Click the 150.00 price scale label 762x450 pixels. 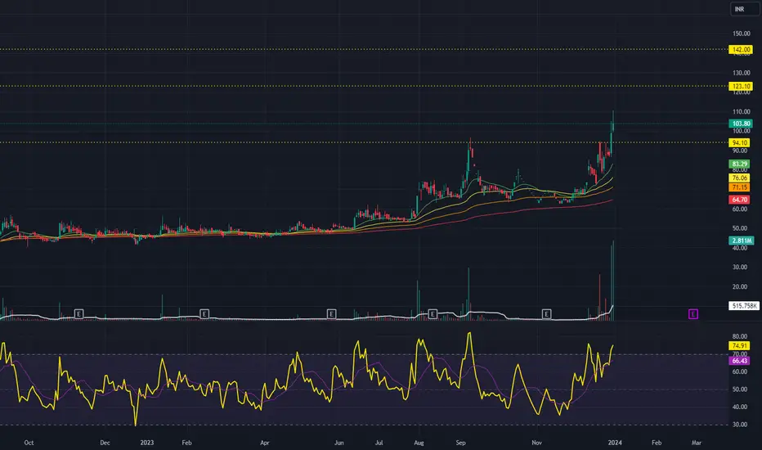point(742,34)
